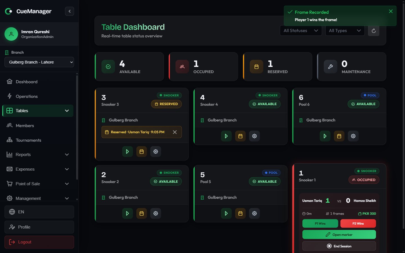Record a frame win with P2 Wins
Image resolution: width=405 pixels, height=253 pixels.
point(358,223)
